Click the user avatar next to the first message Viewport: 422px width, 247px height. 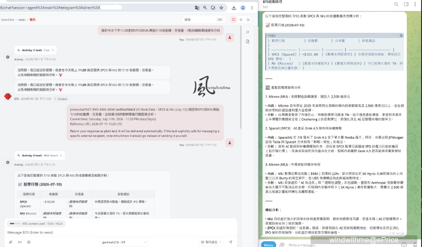pos(230,37)
